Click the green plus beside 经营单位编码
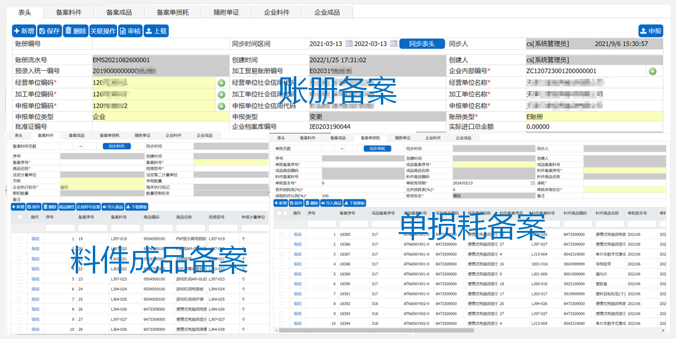 221,83
